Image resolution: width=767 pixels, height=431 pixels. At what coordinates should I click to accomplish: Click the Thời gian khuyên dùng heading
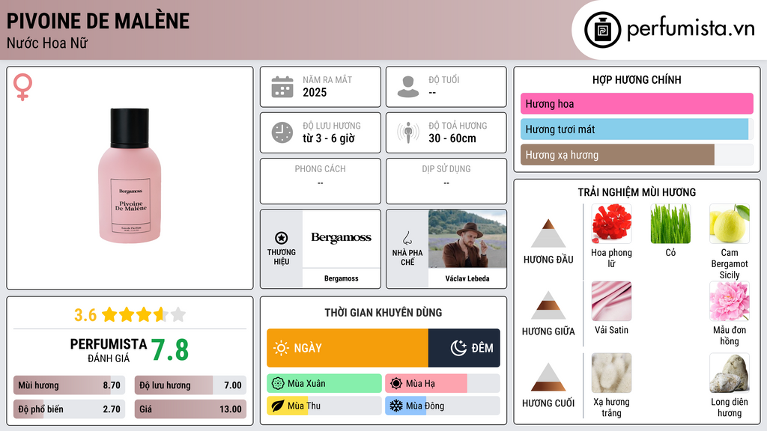[383, 313]
